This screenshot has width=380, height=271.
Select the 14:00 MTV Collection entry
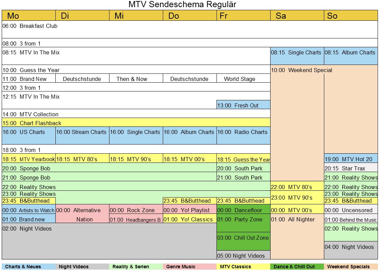136,114
